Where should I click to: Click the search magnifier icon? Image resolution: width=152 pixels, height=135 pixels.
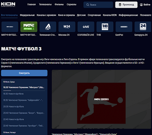pyautogui.click(x=88, y=5)
